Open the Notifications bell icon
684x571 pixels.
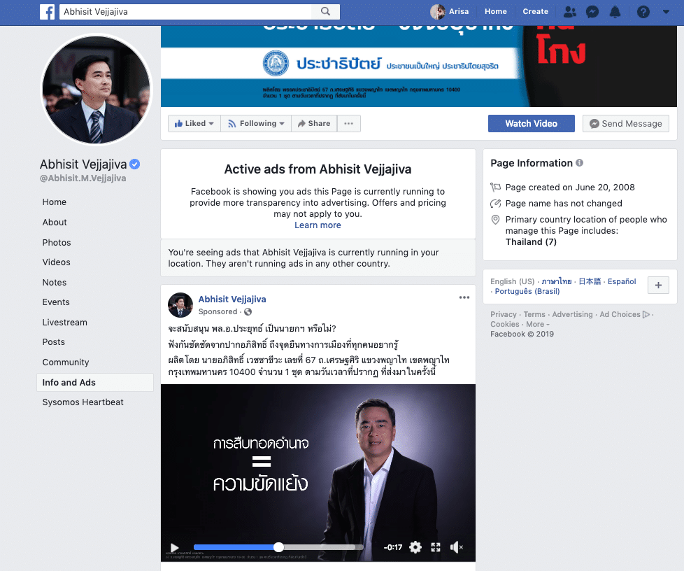pos(615,12)
